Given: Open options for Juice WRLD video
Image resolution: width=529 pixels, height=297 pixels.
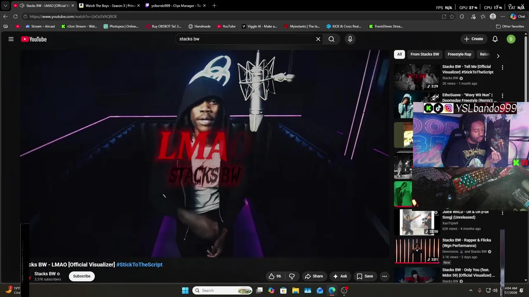Looking at the screenshot, I should pyautogui.click(x=503, y=213).
